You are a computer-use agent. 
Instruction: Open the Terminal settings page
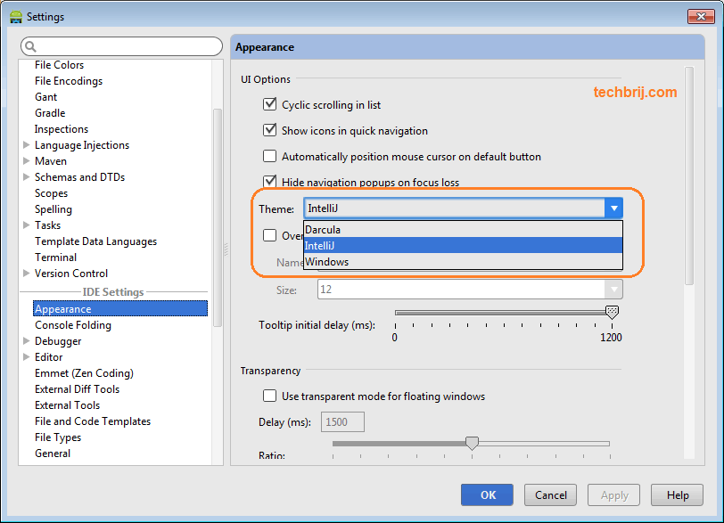click(x=55, y=257)
